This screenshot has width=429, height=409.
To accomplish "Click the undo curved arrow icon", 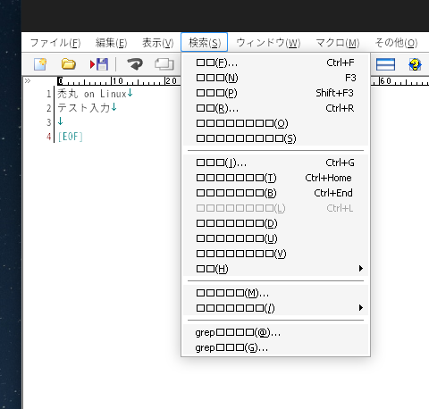I will 135,64.
